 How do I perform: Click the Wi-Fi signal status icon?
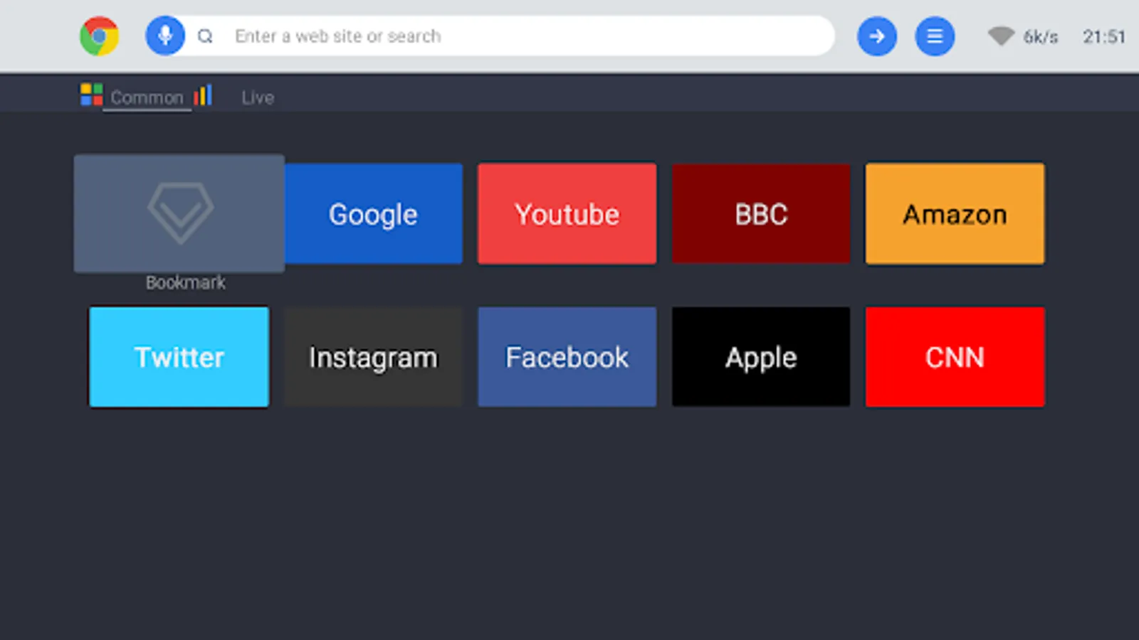(1001, 36)
